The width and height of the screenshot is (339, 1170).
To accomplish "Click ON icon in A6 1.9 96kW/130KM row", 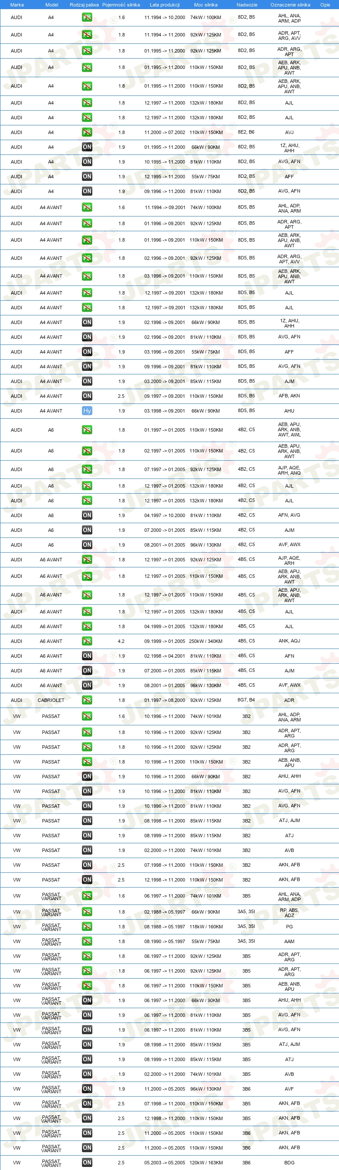I will (87, 545).
